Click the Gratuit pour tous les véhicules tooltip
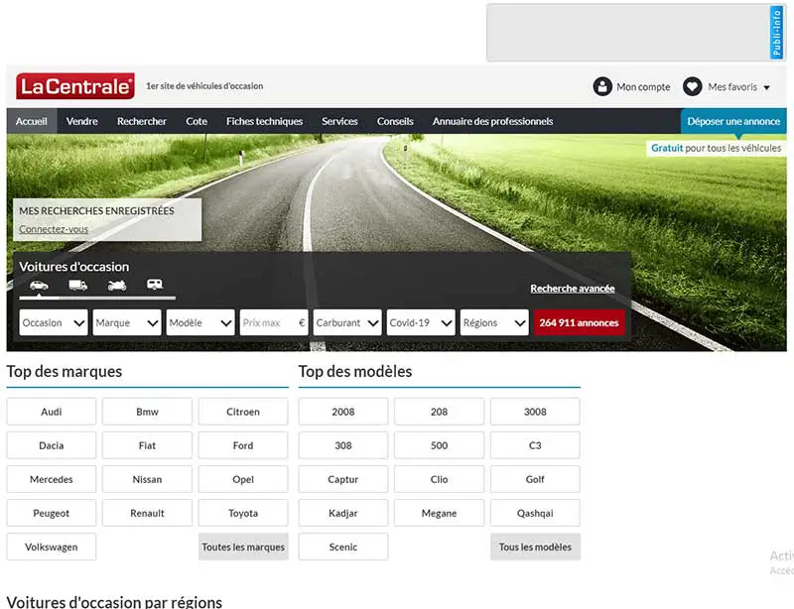Screen dimensions: 794x609 point(716,149)
